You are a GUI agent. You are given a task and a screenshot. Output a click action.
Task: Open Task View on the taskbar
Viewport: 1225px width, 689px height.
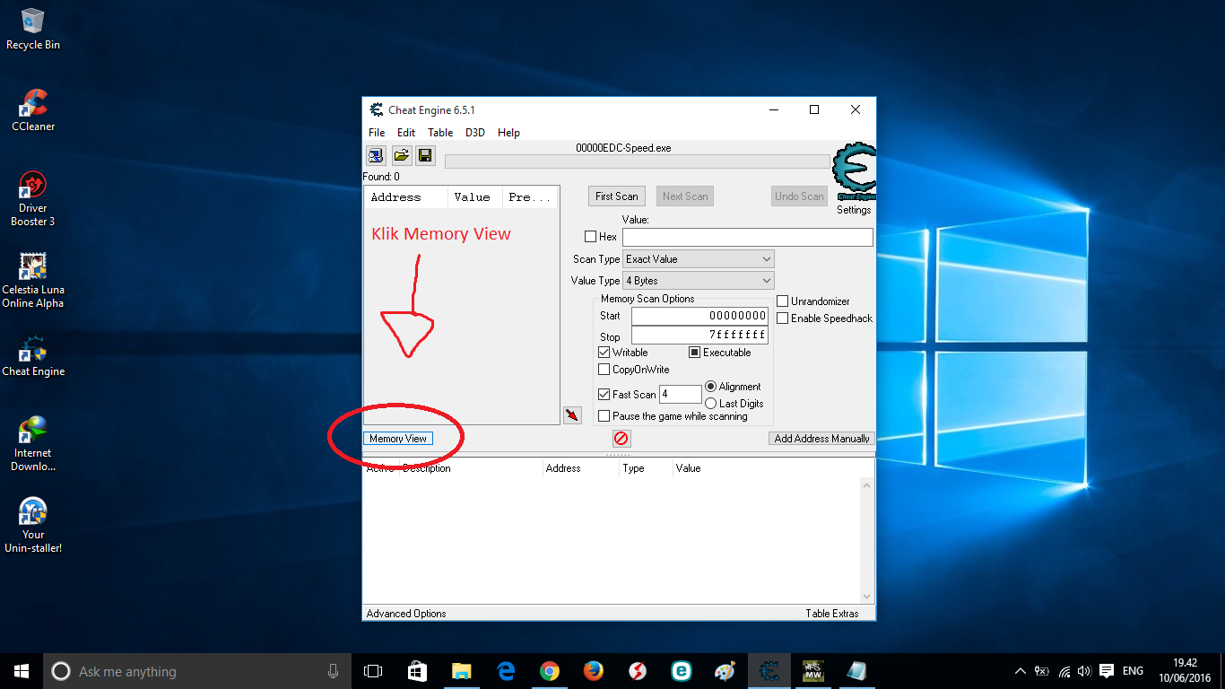pos(373,671)
